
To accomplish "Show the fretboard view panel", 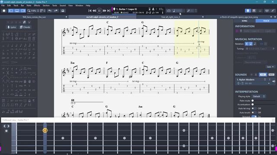I will 248,11.
